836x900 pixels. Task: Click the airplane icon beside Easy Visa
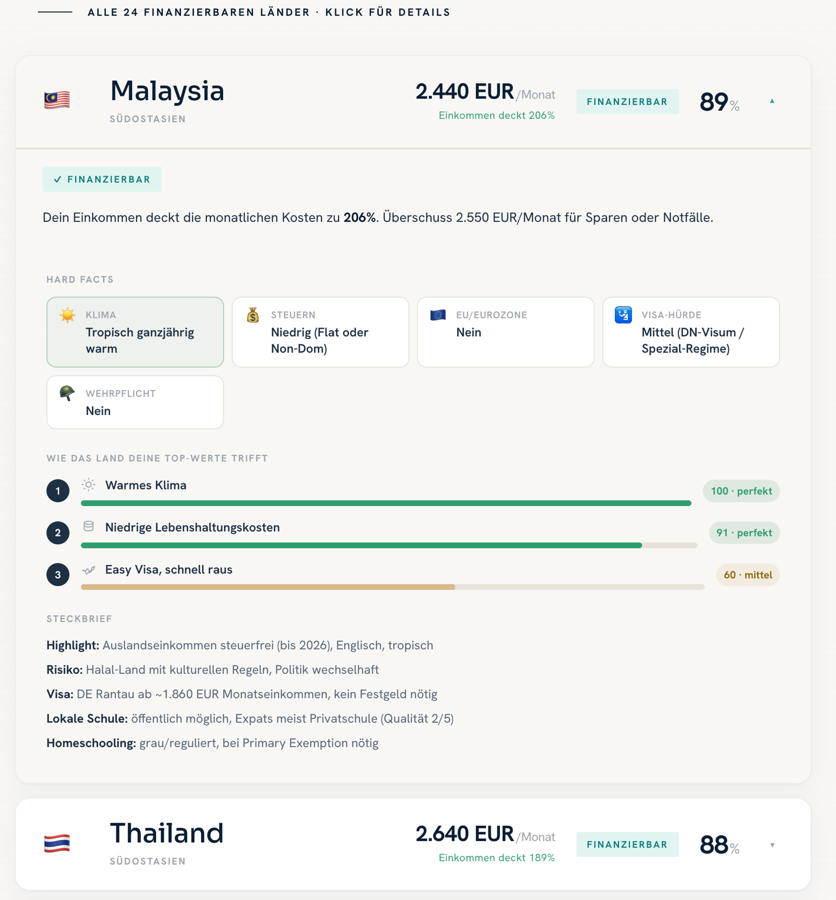tap(89, 570)
